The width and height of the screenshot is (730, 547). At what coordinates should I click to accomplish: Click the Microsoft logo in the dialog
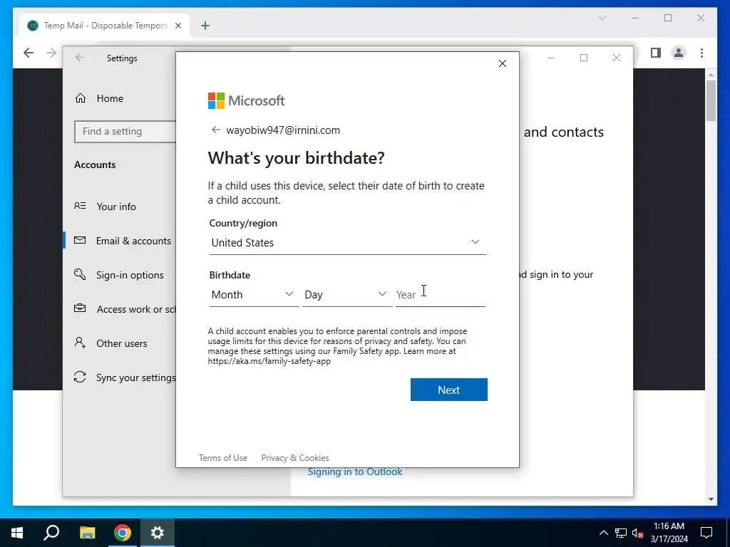(246, 100)
